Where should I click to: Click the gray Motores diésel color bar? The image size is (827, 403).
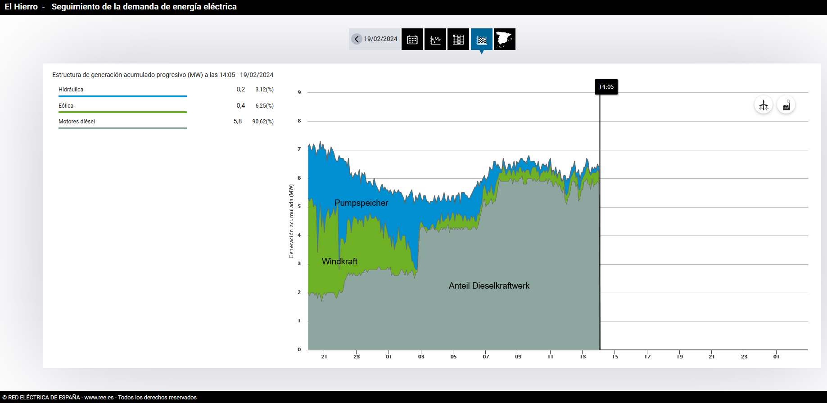tap(122, 128)
